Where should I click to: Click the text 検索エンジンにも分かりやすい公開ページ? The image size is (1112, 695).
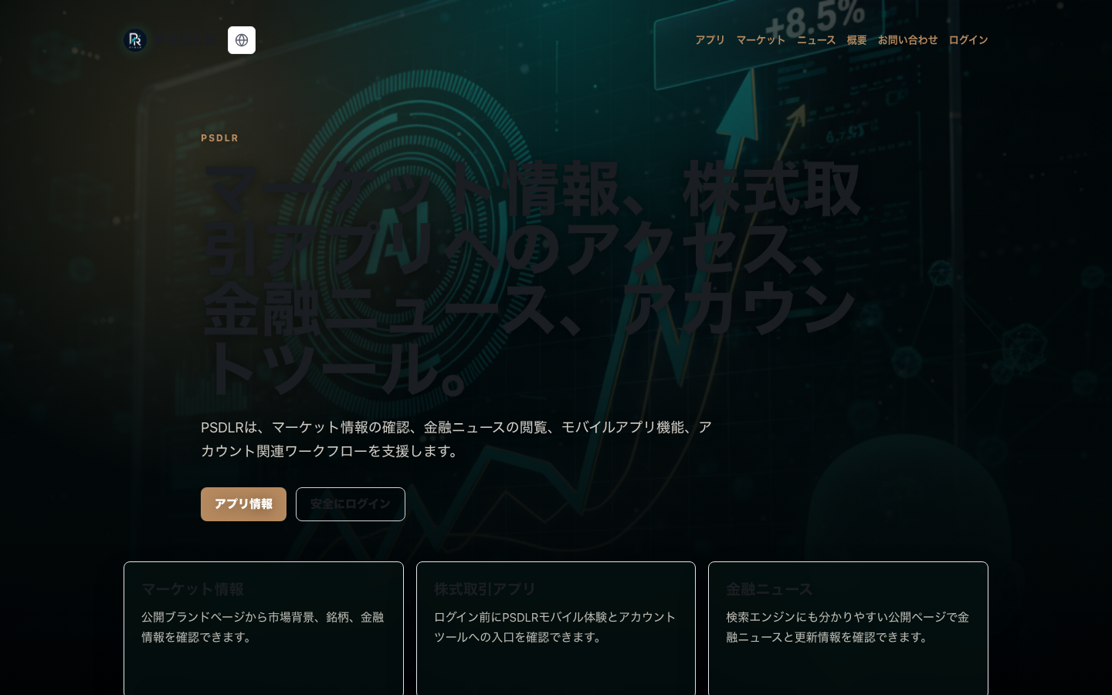pyautogui.click(x=847, y=627)
